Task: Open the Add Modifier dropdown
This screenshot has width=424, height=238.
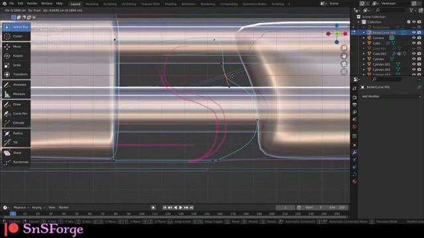Action: [x=391, y=97]
